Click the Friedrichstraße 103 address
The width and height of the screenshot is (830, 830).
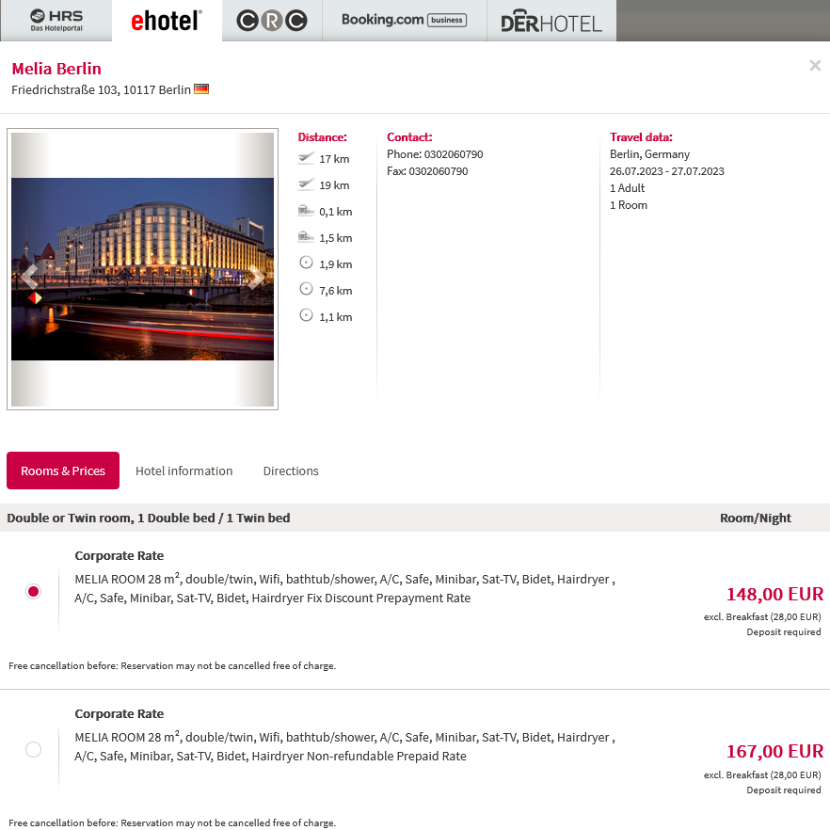coord(101,90)
